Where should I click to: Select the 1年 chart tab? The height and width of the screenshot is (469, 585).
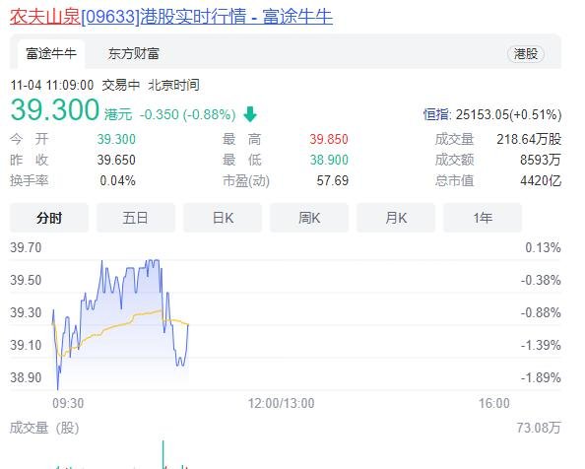click(x=483, y=218)
